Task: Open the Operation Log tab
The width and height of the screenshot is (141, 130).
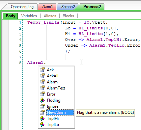Action: pos(22,7)
